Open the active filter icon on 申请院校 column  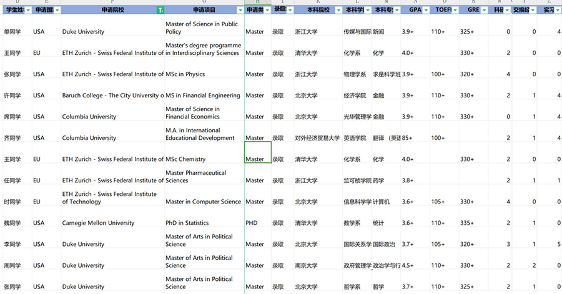[x=160, y=11]
